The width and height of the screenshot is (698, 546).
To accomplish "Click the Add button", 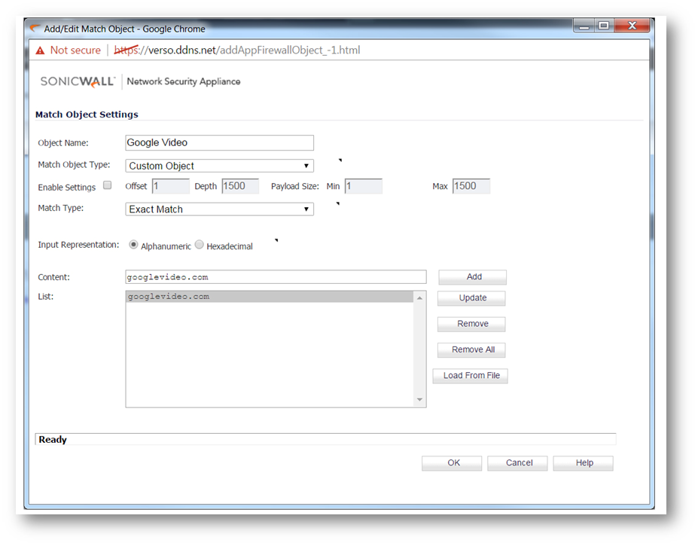I will click(x=473, y=277).
